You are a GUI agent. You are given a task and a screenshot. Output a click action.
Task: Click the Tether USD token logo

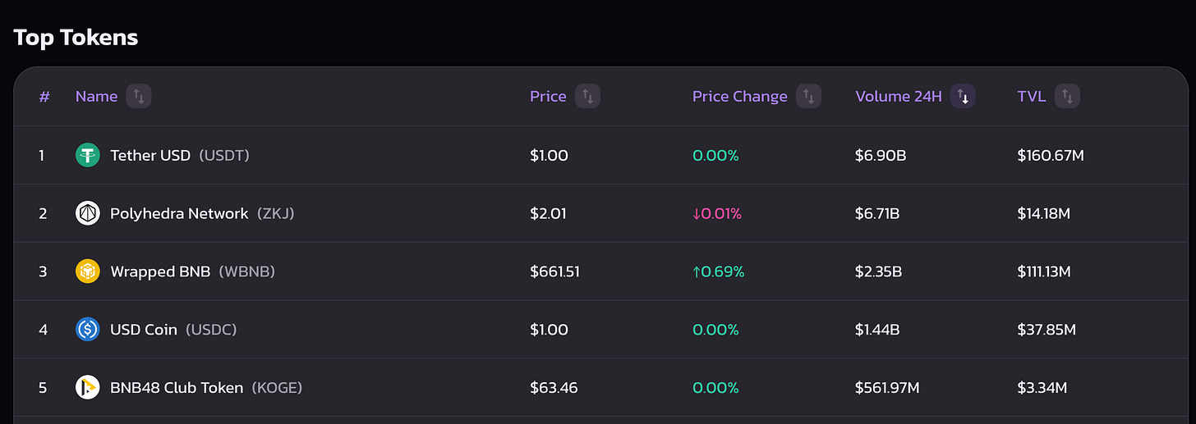tap(88, 155)
